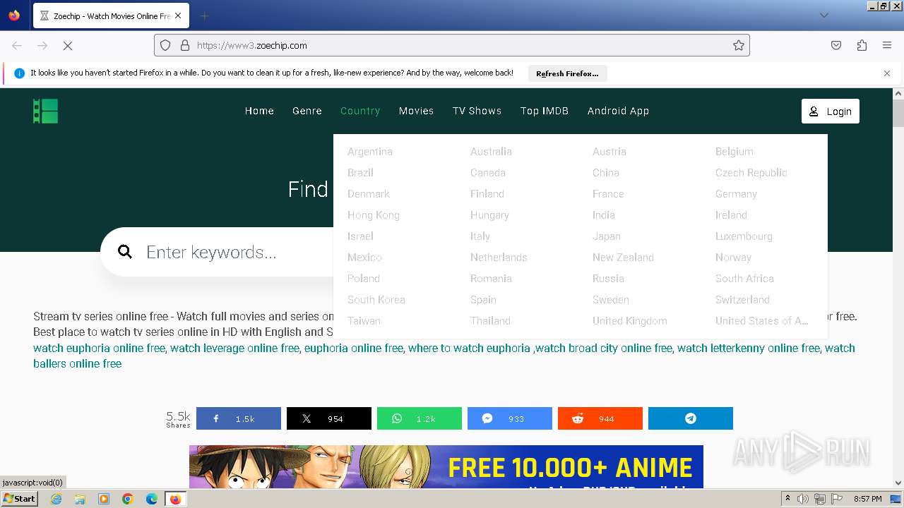Open the Android App menu item
The width and height of the screenshot is (904, 508).
(x=618, y=111)
